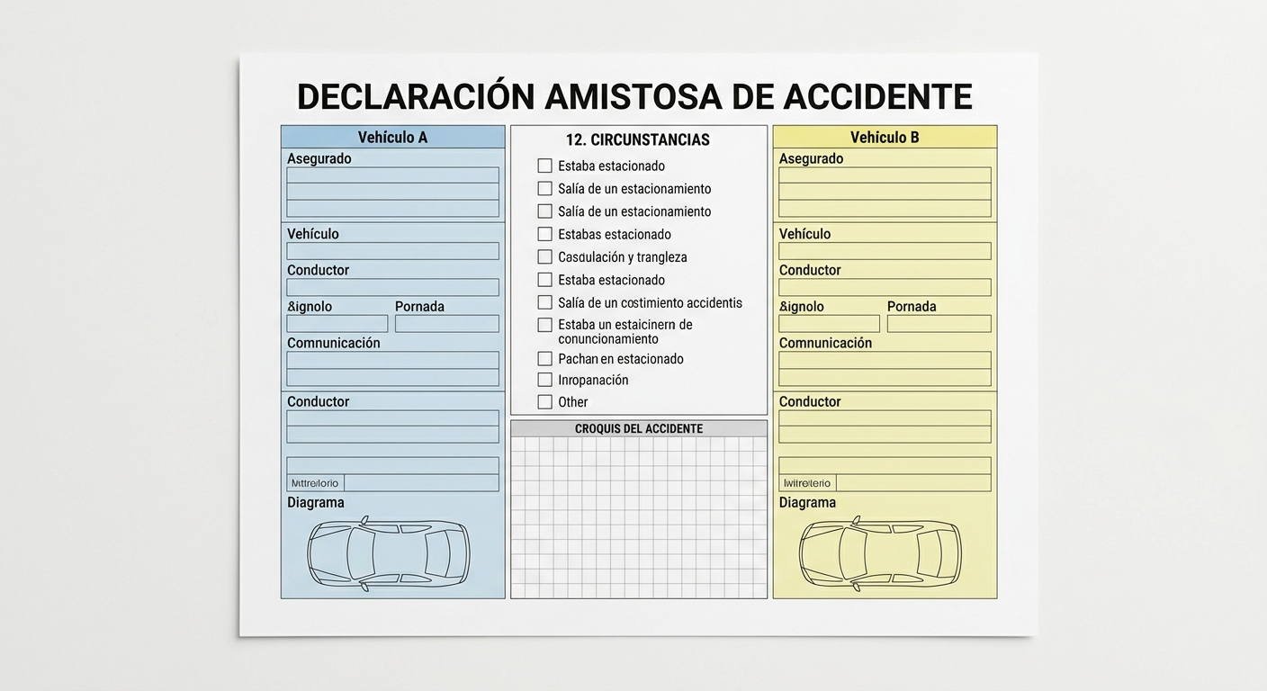Click the Pornada field in Vehículo A
Image resolution: width=1267 pixels, height=691 pixels.
pyautogui.click(x=446, y=324)
